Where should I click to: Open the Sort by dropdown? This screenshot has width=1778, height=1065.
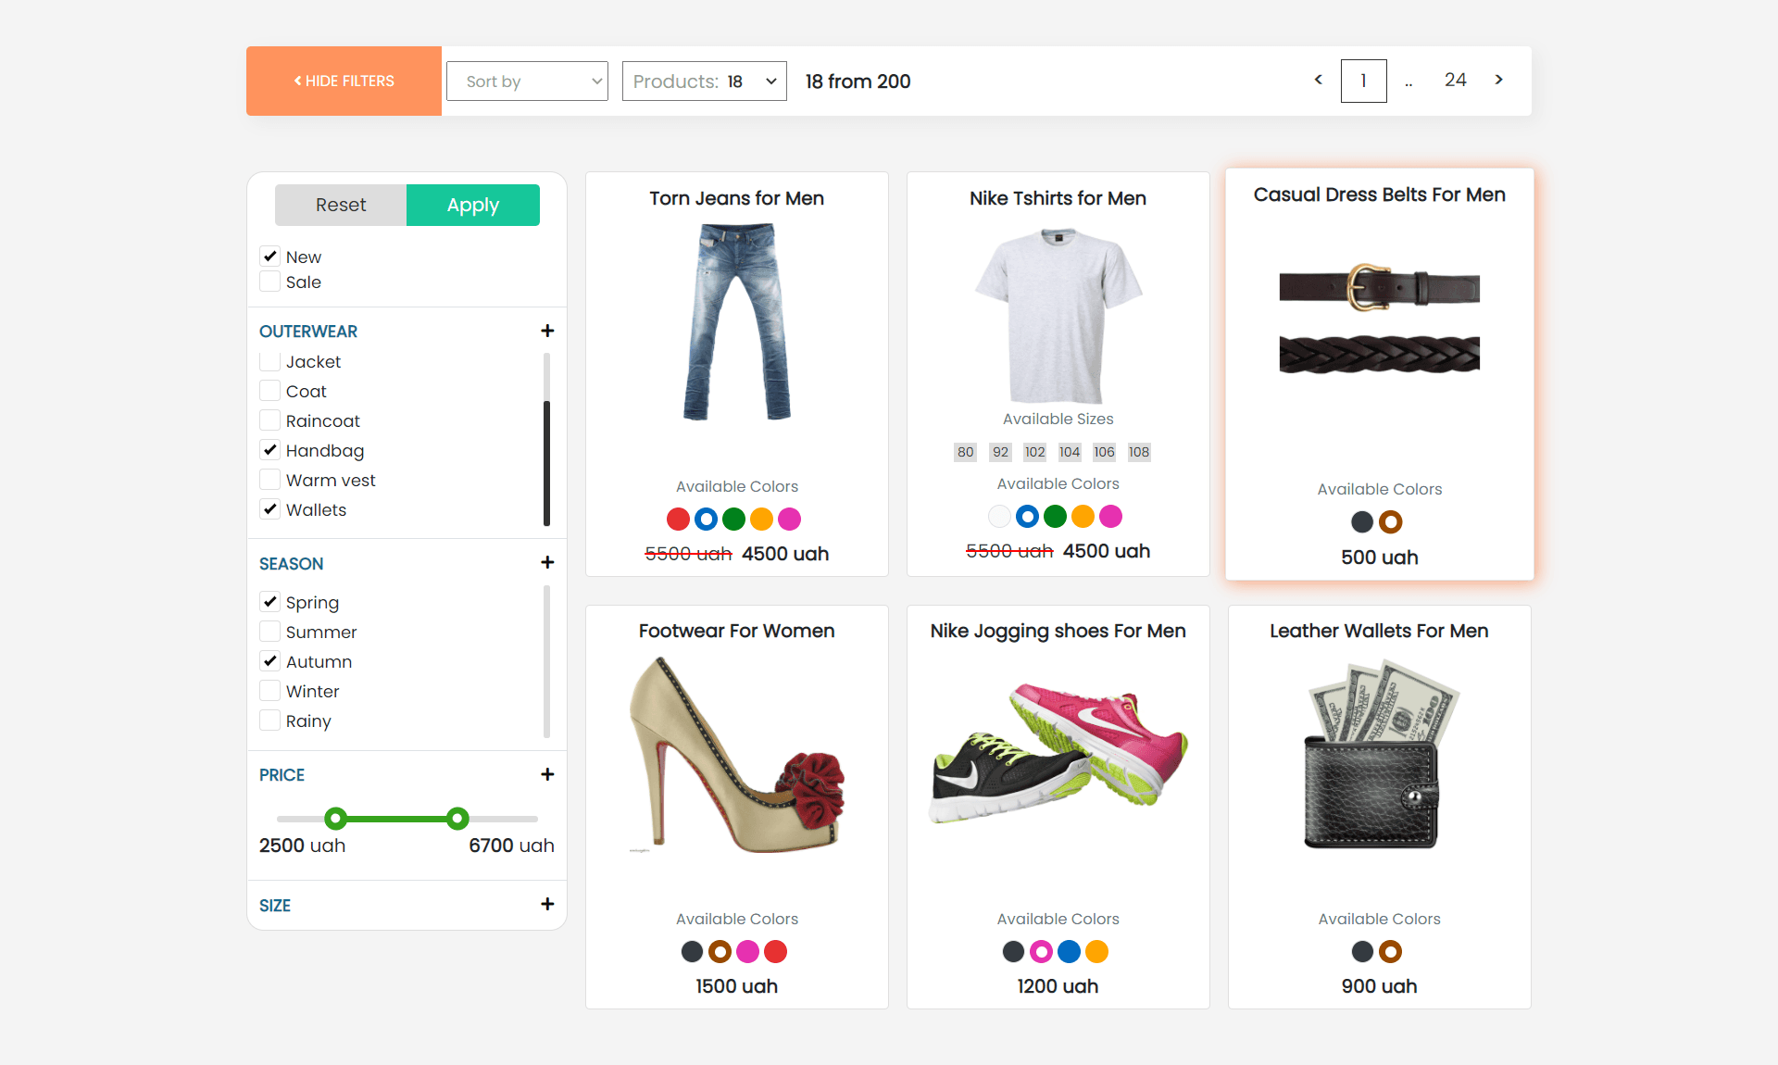pos(526,81)
